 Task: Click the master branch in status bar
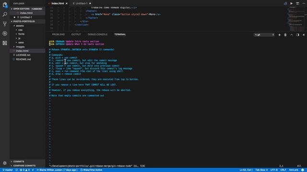pos(8,170)
